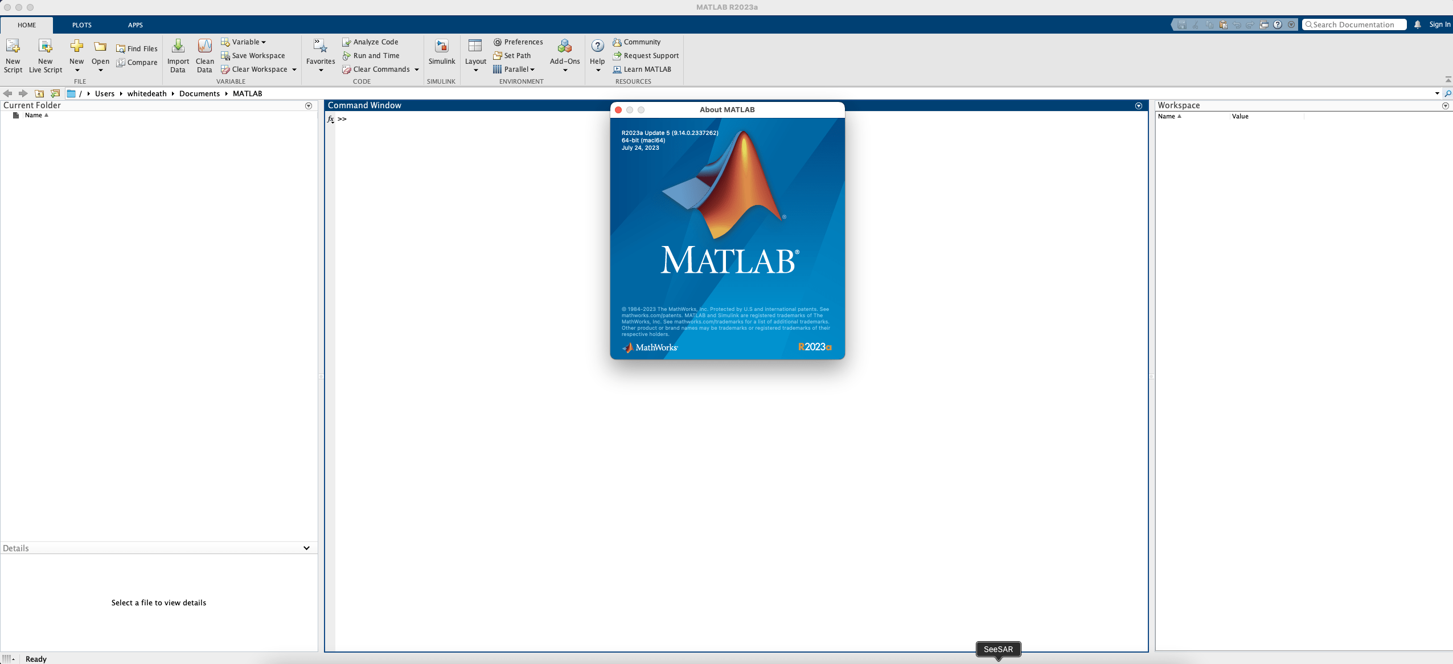This screenshot has width=1453, height=664.
Task: Minimize the toolstrip ribbon
Action: (1448, 79)
